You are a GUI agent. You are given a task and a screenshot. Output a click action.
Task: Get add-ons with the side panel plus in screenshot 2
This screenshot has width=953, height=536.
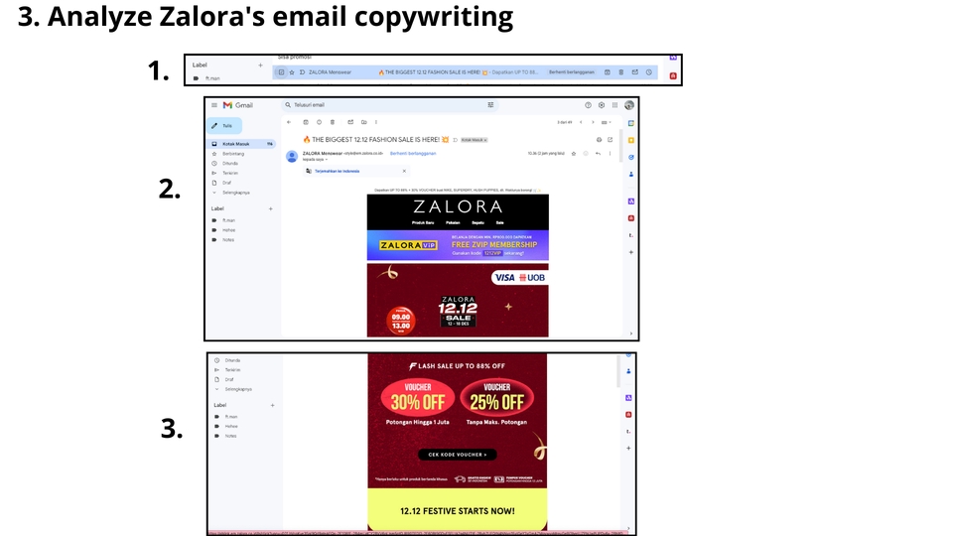[631, 252]
